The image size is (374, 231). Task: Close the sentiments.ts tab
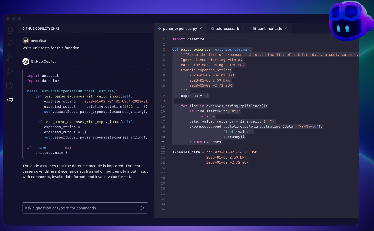pyautogui.click(x=286, y=29)
